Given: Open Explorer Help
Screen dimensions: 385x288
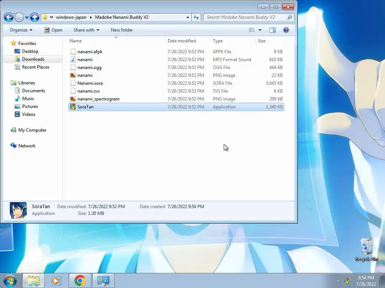Looking at the screenshot, I should (286, 30).
